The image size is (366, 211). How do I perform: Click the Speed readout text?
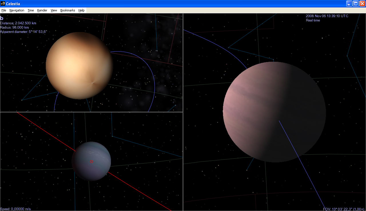(x=15, y=209)
